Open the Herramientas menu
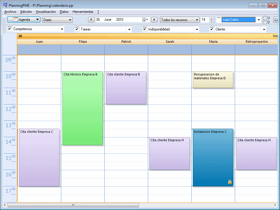This screenshot has width=280, height=210. (x=83, y=12)
